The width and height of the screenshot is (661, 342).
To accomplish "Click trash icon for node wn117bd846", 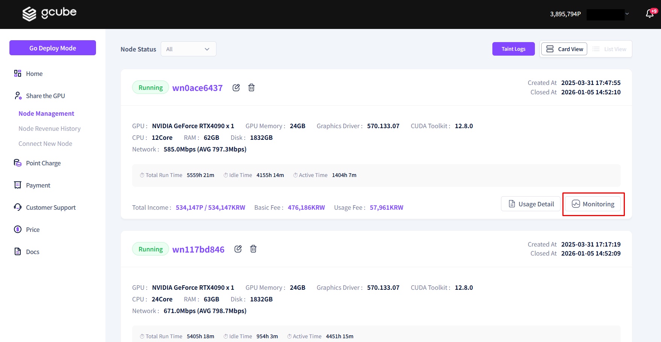I will tap(253, 249).
